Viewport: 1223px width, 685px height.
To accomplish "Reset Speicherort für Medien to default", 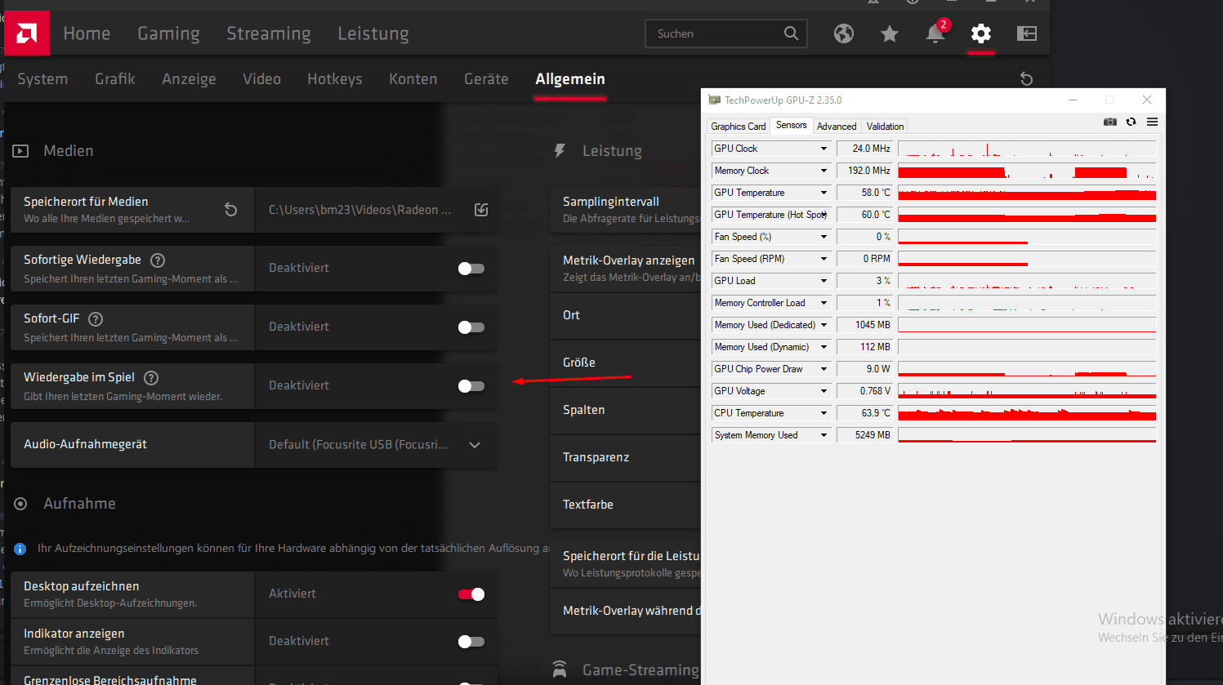I will [x=231, y=210].
